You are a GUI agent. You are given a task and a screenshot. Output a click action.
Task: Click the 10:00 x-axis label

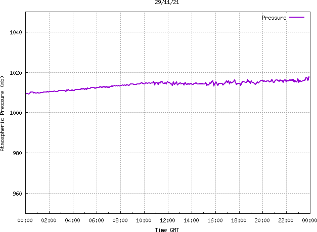tap(144, 220)
